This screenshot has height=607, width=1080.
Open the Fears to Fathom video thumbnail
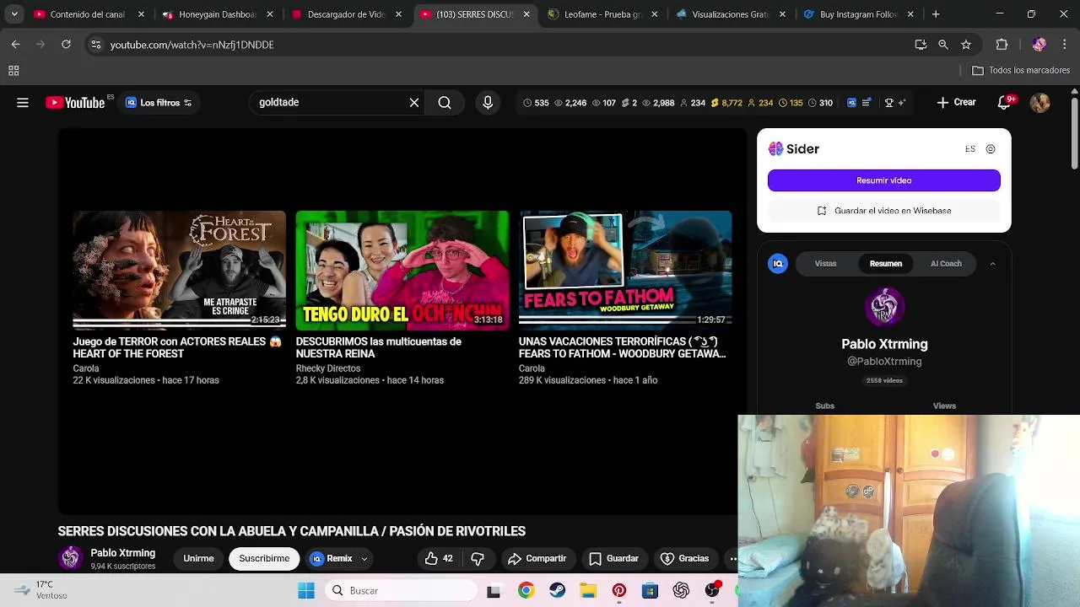pos(625,270)
